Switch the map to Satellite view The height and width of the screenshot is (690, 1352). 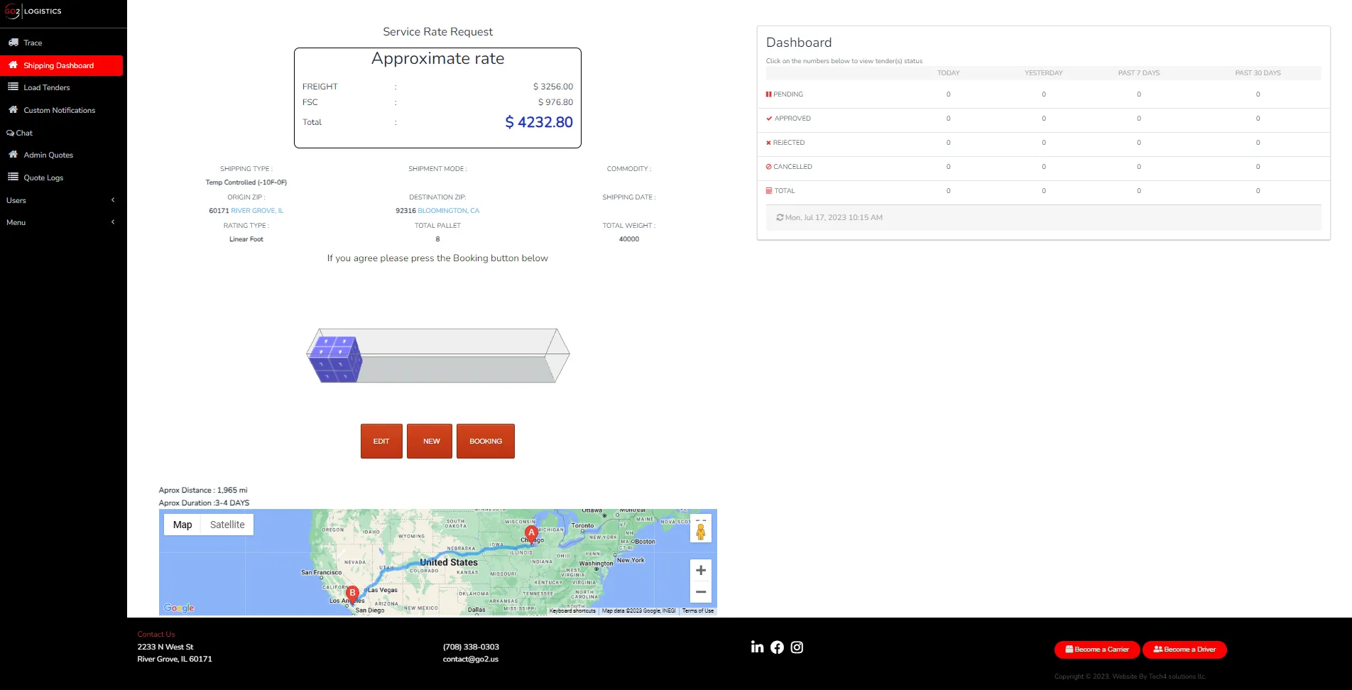point(227,524)
